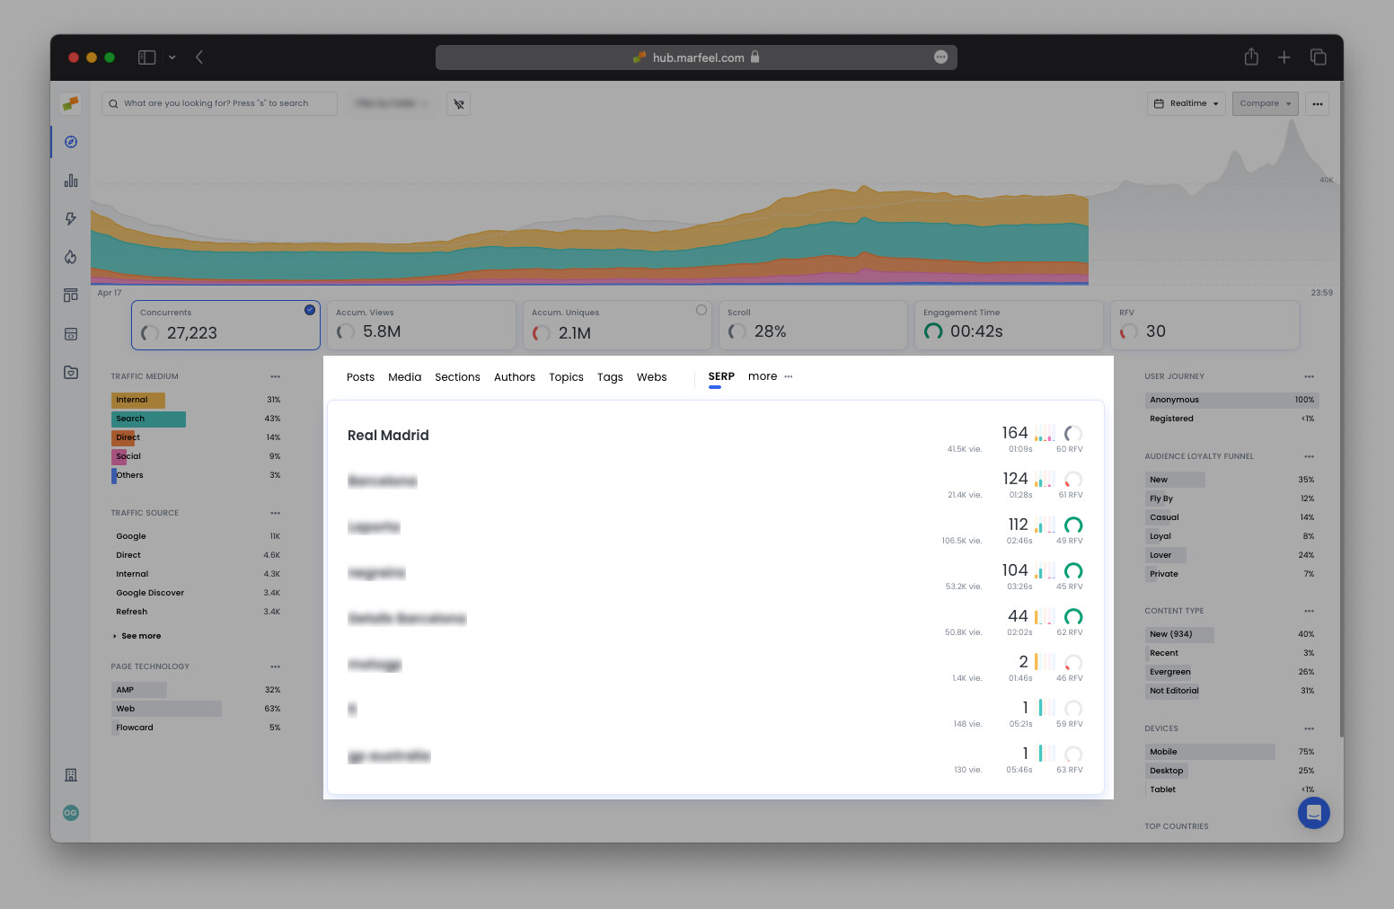Image resolution: width=1394 pixels, height=909 pixels.
Task: Open the Realtime date range dropdown
Action: coord(1186,103)
